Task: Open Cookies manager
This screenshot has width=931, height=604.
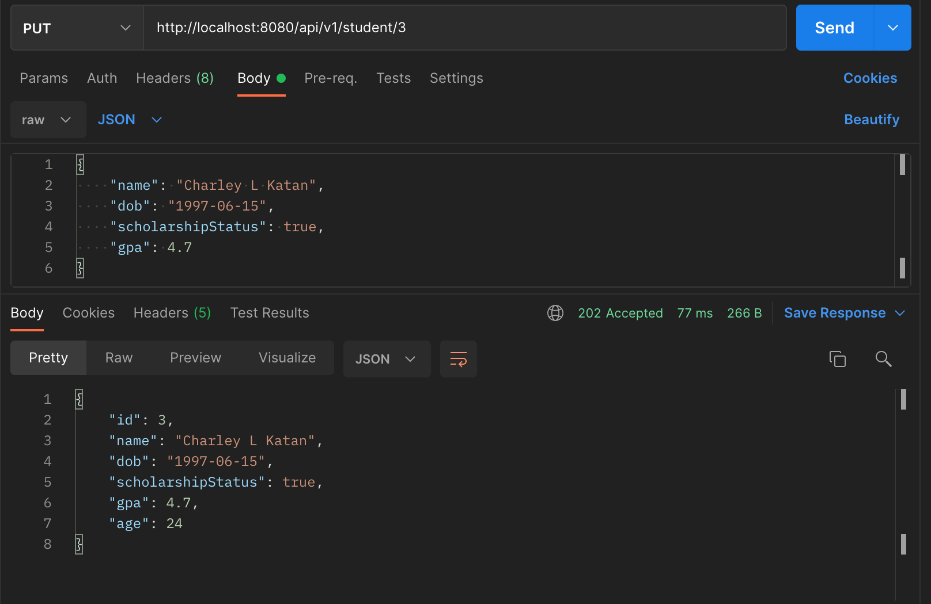Action: [x=870, y=78]
